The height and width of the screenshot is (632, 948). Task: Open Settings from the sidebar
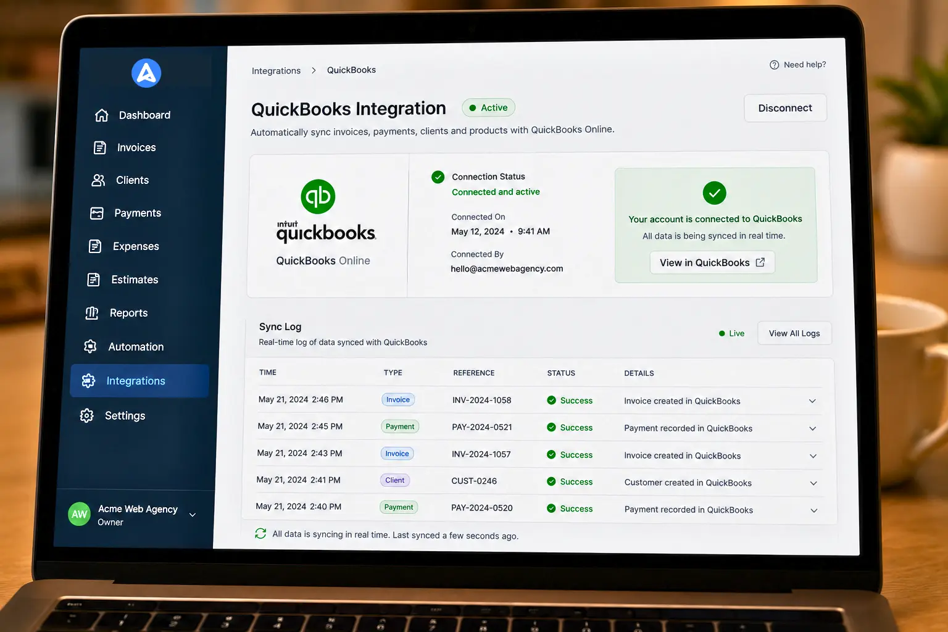pos(125,415)
